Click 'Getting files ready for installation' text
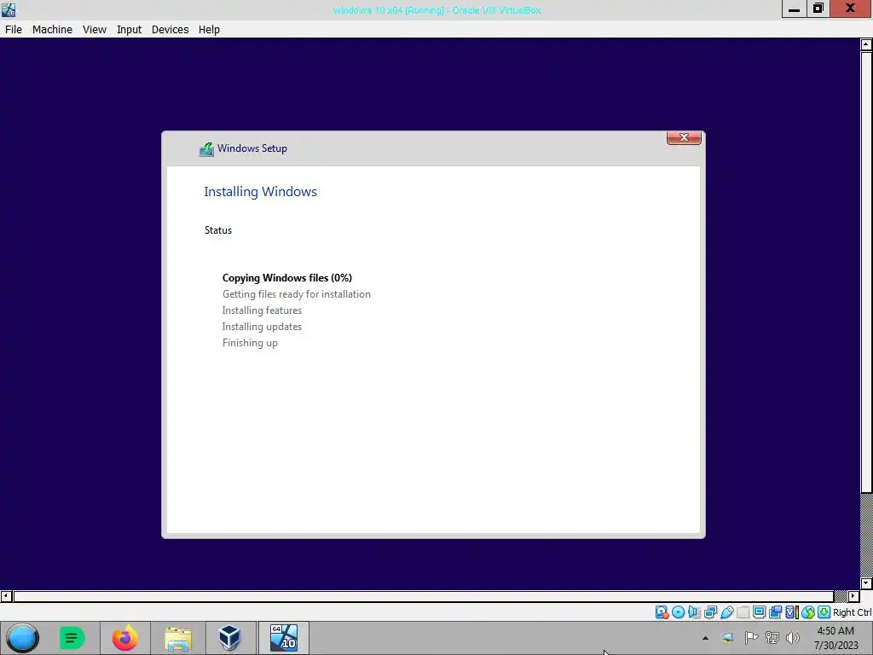 (296, 294)
